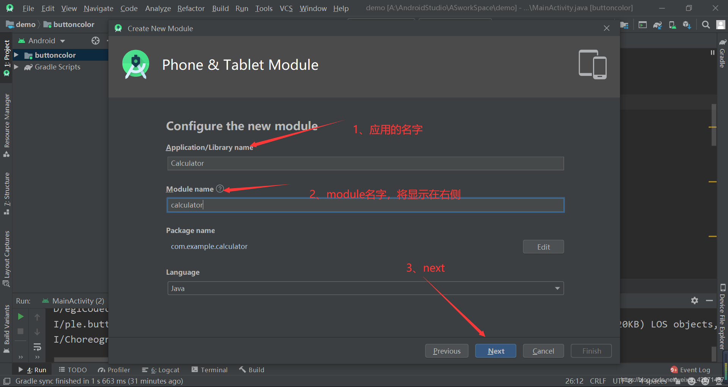
Task: Open the Build tool window tab
Action: click(252, 370)
